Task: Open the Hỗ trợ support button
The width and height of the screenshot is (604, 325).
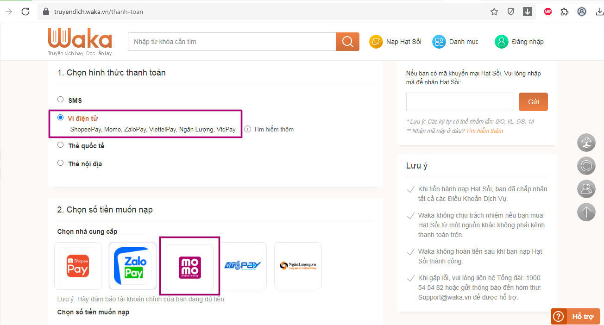Action: 575,316
